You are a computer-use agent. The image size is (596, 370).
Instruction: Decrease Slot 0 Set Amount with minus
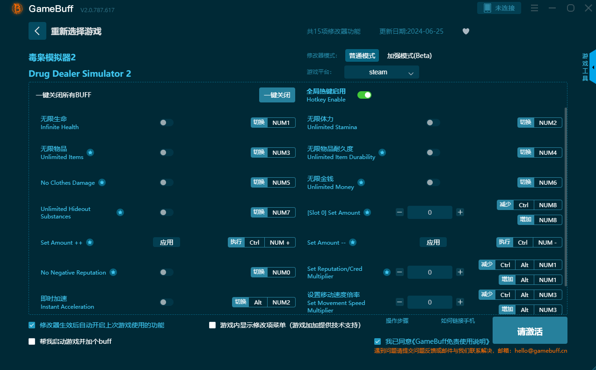(400, 212)
